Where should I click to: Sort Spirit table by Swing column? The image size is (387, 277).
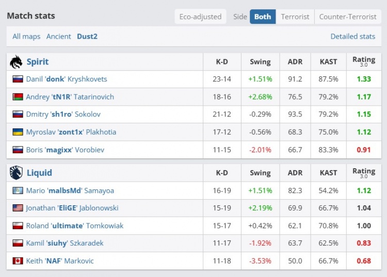[260, 62]
